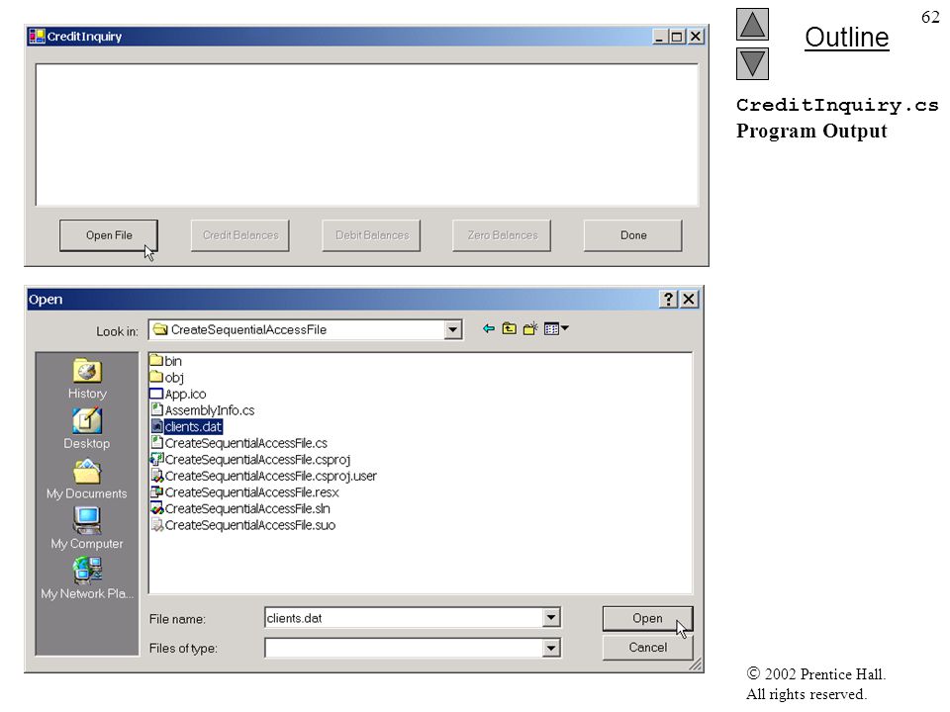The width and height of the screenshot is (950, 712).
Task: Click inside the CreditInquiry output text box
Action: pos(366,135)
